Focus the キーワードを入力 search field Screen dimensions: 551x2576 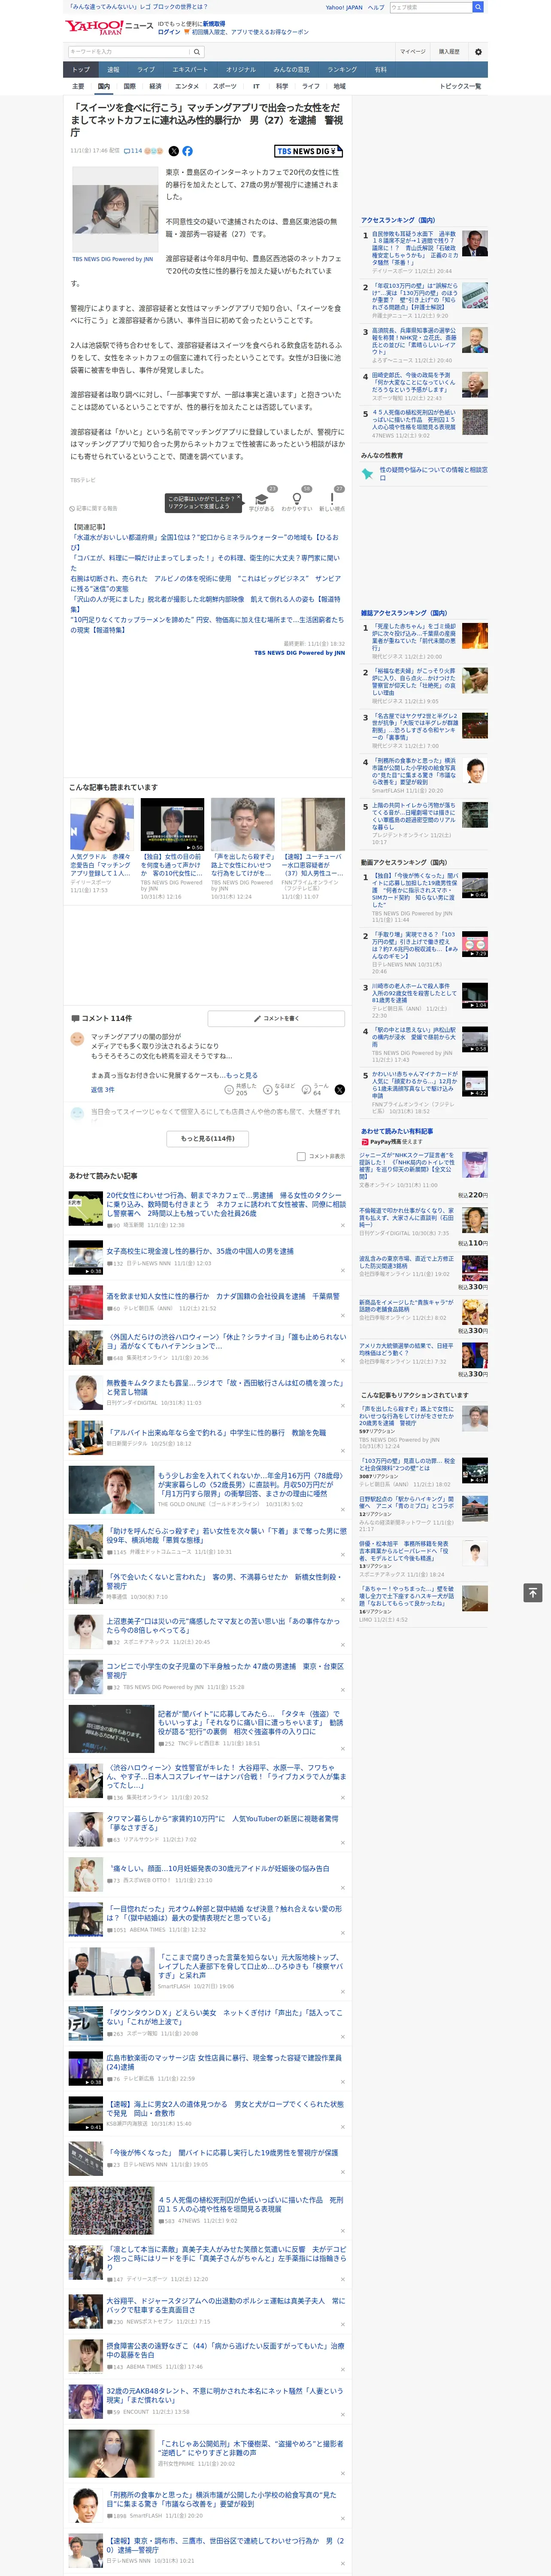click(129, 51)
